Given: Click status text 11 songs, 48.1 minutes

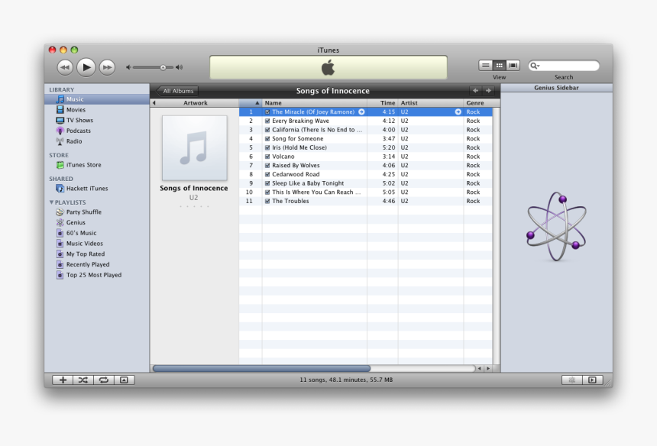Looking at the screenshot, I should (346, 380).
